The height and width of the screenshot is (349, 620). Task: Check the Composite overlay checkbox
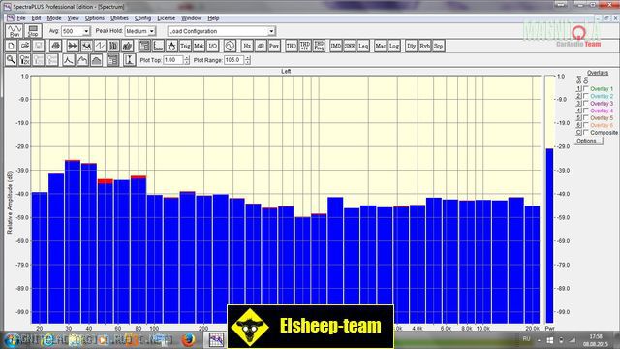(586, 132)
